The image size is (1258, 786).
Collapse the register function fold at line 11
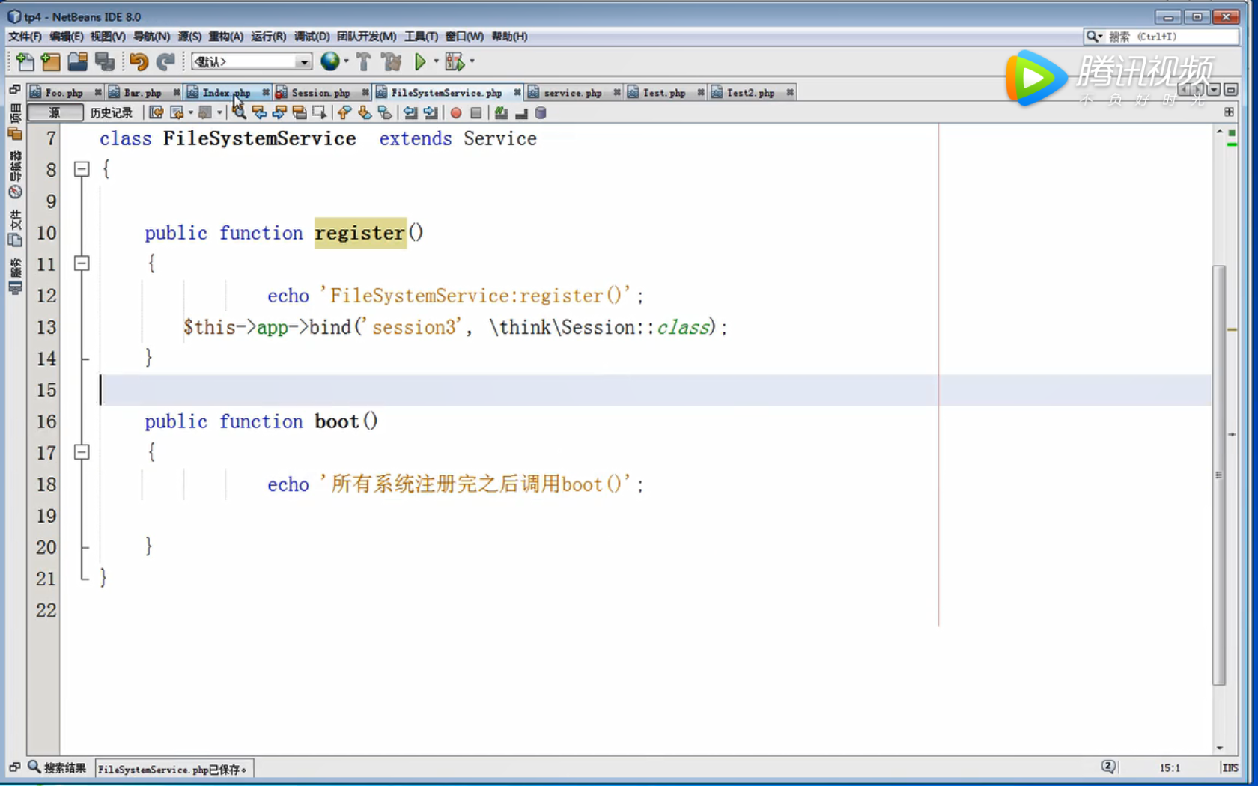82,263
